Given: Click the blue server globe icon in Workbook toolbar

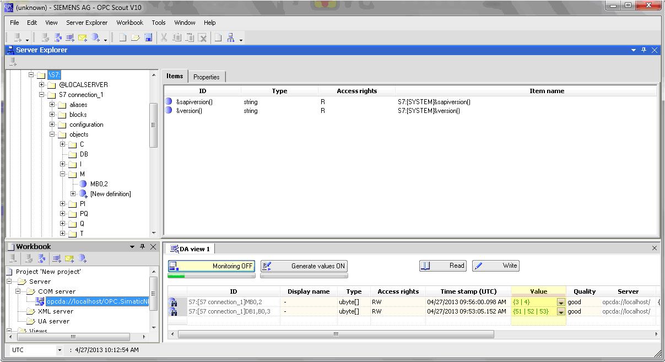Looking at the screenshot, I should [x=42, y=258].
